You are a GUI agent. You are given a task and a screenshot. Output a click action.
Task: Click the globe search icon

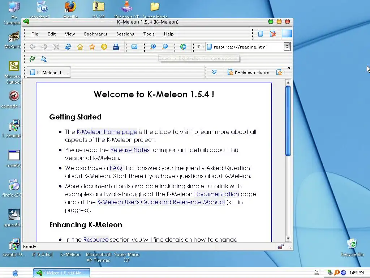(x=183, y=47)
